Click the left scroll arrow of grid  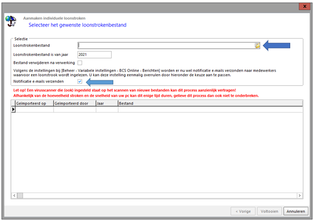[x=14, y=196]
